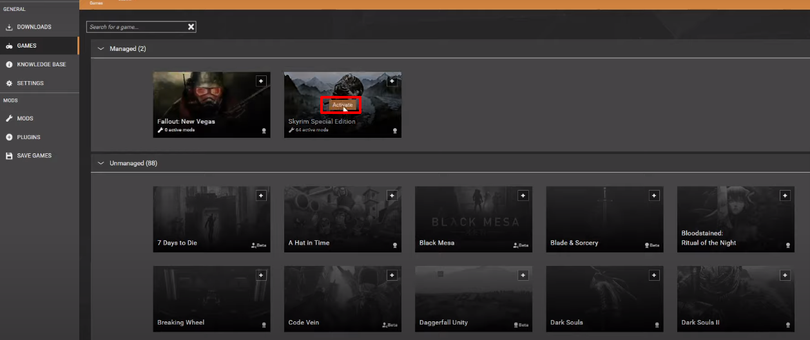The height and width of the screenshot is (340, 810).
Task: Click the Beta badge on 7 Days to Die
Action: tap(258, 245)
